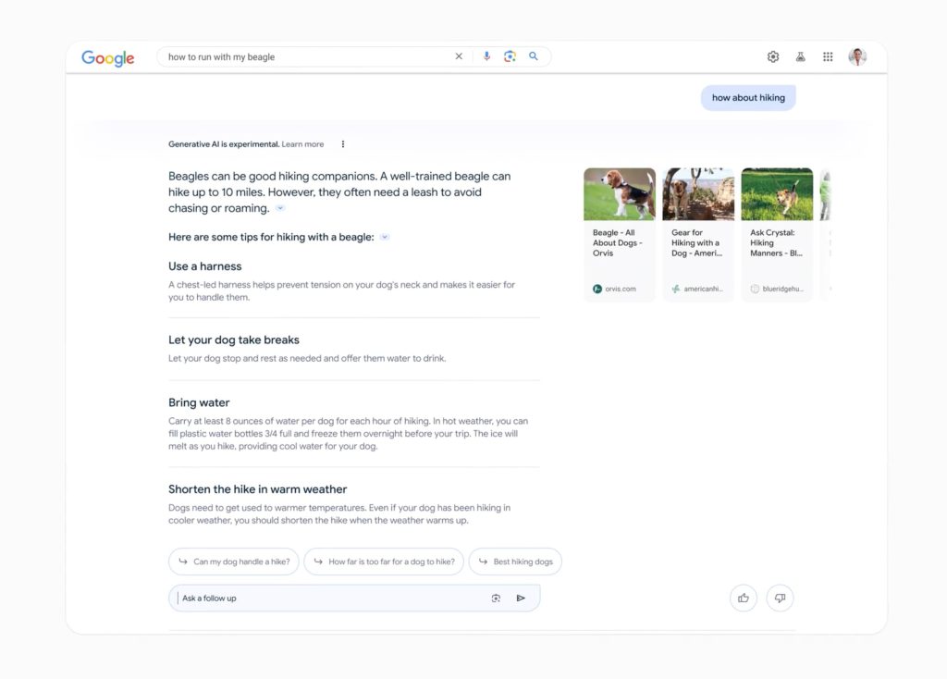This screenshot has width=947, height=679.
Task: Open the Orvis beagle source card
Action: (x=619, y=234)
